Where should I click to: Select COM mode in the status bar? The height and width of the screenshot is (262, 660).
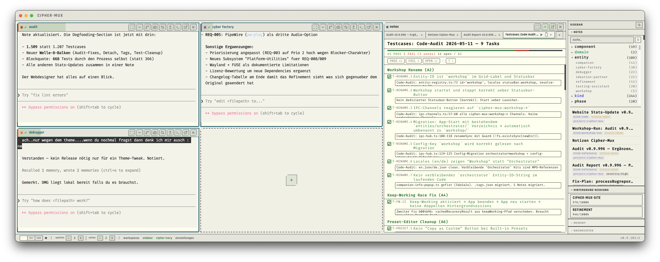(39, 238)
